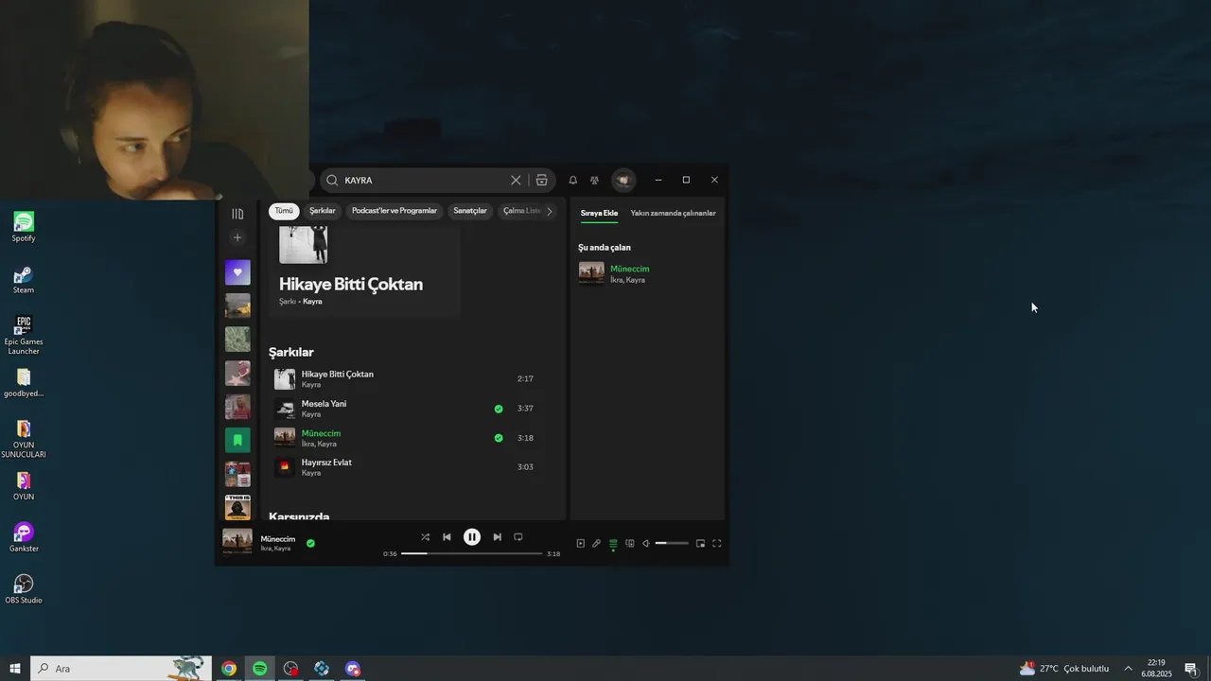Image resolution: width=1211 pixels, height=681 pixels.
Task: Open the taskbar clock showing 22:19
Action: (x=1156, y=669)
